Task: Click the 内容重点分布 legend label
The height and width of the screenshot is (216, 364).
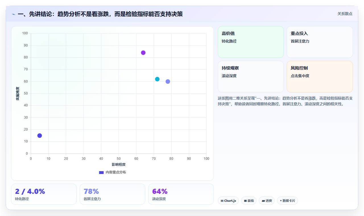Action: point(116,172)
